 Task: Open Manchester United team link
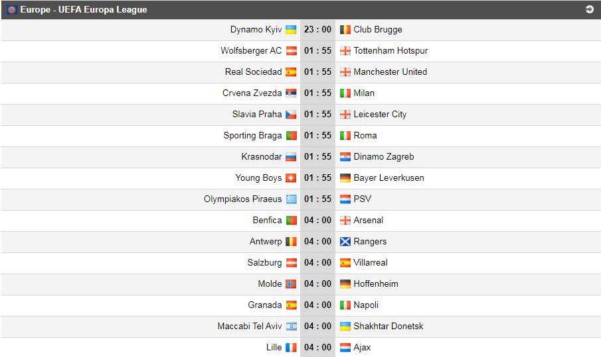(x=390, y=72)
